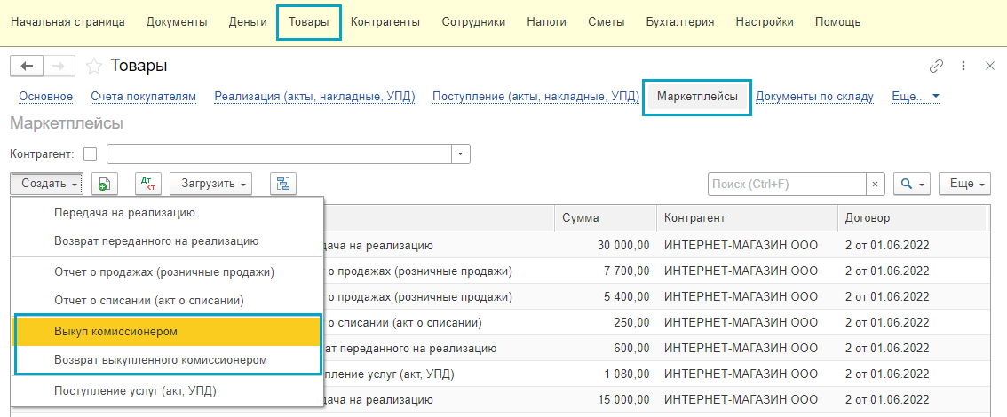Click the back navigation arrow

coord(27,67)
